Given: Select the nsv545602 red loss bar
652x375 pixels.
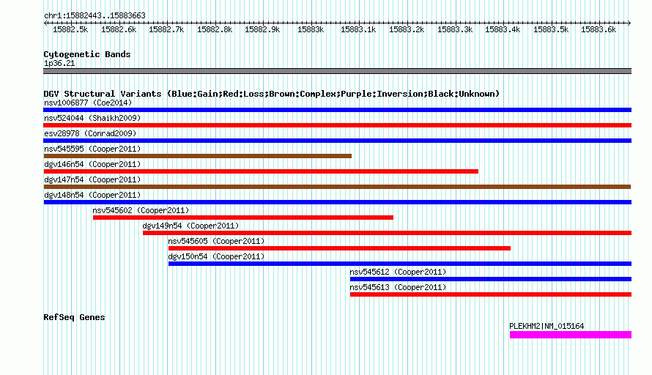Looking at the screenshot, I should (242, 218).
